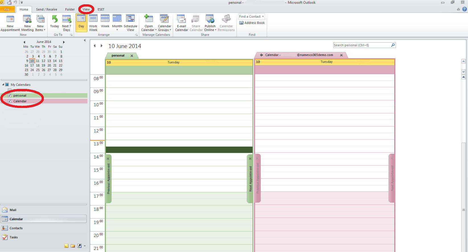Select Day view
Screen dimensions: 468x252
pos(81,22)
